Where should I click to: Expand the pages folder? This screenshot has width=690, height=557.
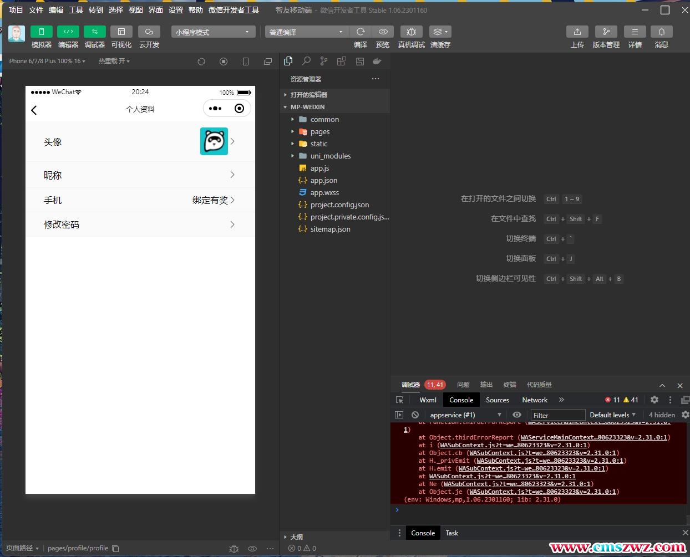click(x=320, y=131)
